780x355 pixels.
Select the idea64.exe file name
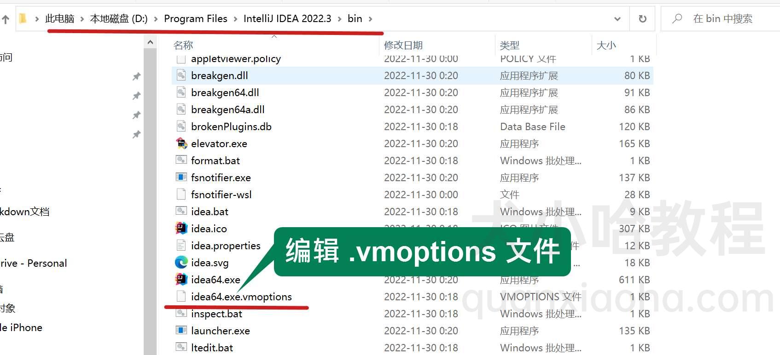(x=215, y=280)
